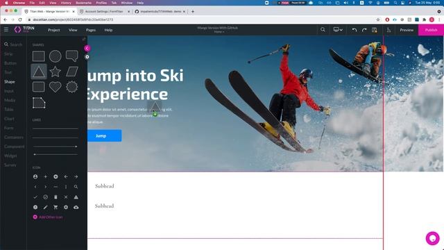The height and width of the screenshot is (250, 444).
Task: Click the Titan logo
Action: click(x=24, y=29)
